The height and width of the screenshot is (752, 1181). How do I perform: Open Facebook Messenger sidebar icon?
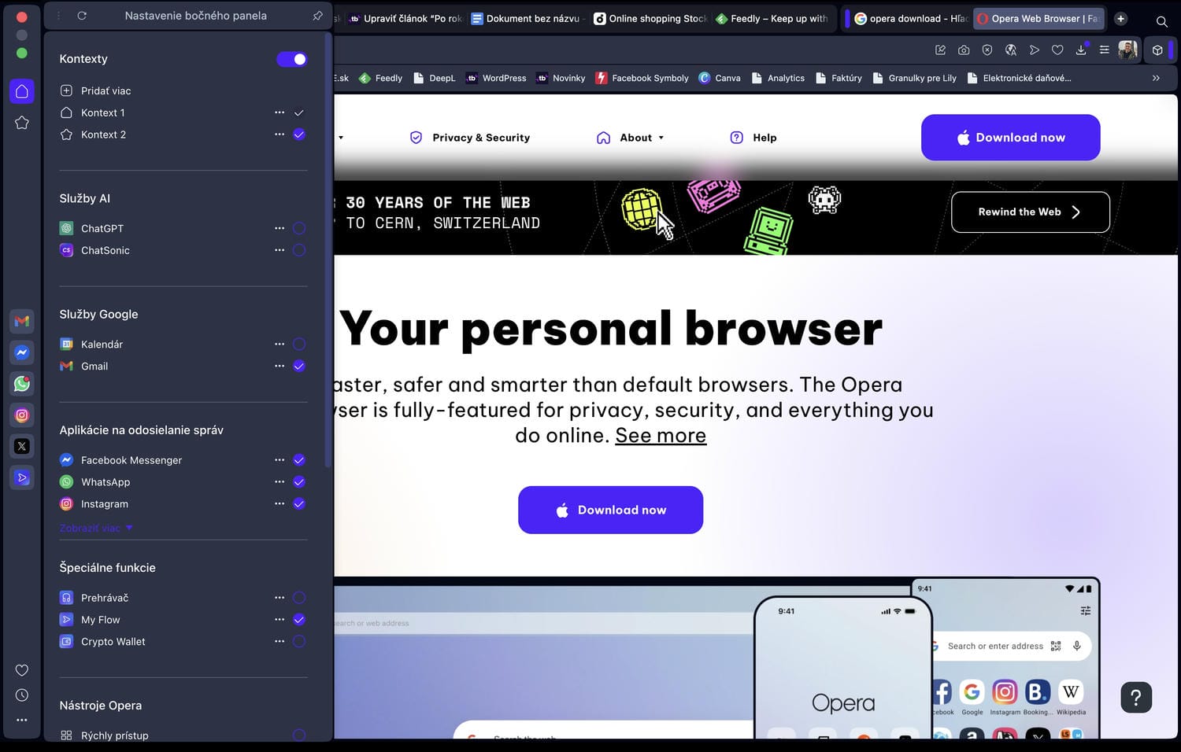[x=22, y=352]
